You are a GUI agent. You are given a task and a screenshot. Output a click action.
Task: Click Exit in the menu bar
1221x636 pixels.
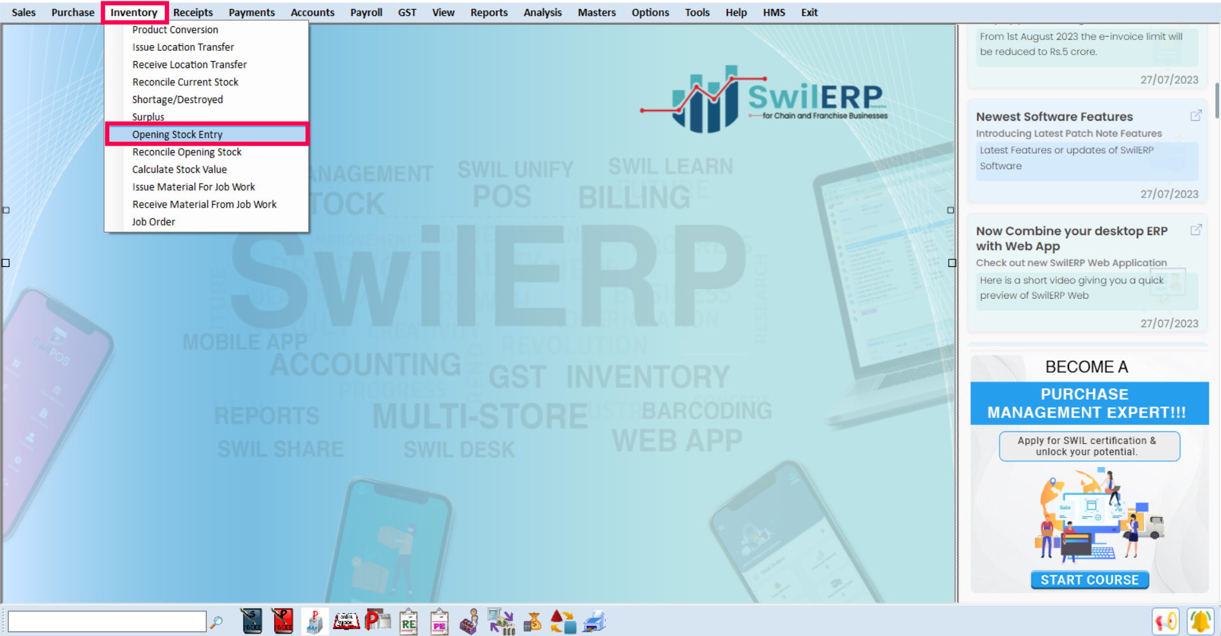[809, 12]
